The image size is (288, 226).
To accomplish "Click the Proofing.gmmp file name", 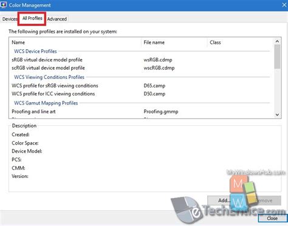I will (x=161, y=112).
